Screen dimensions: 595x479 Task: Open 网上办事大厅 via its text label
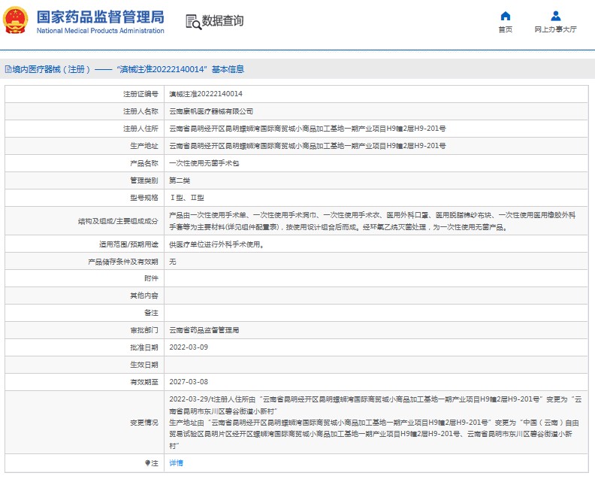[x=555, y=30]
